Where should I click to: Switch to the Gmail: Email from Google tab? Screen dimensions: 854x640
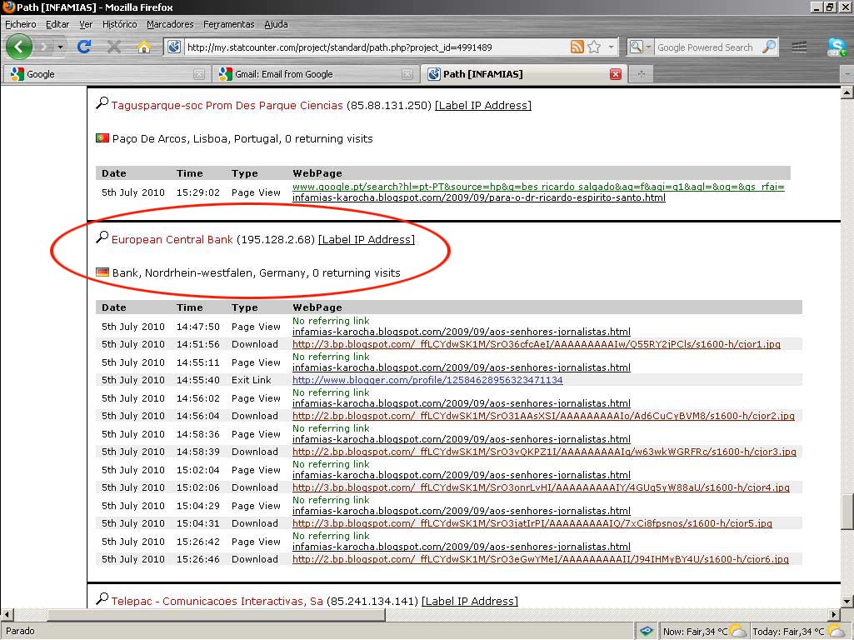click(x=313, y=74)
